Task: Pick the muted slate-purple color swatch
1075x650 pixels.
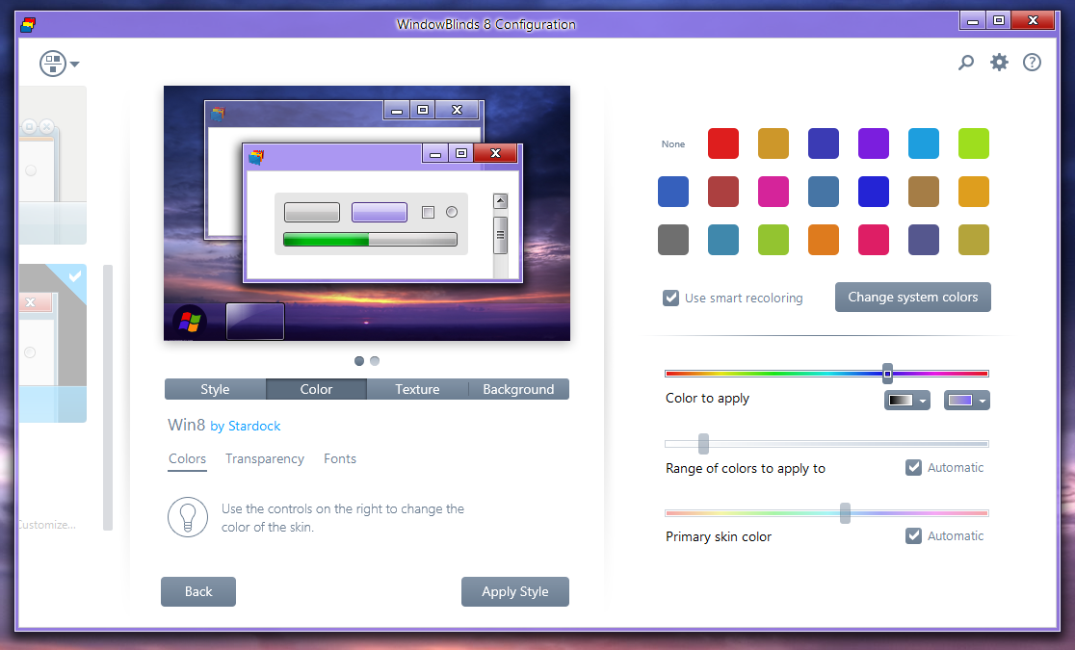Action: (924, 240)
